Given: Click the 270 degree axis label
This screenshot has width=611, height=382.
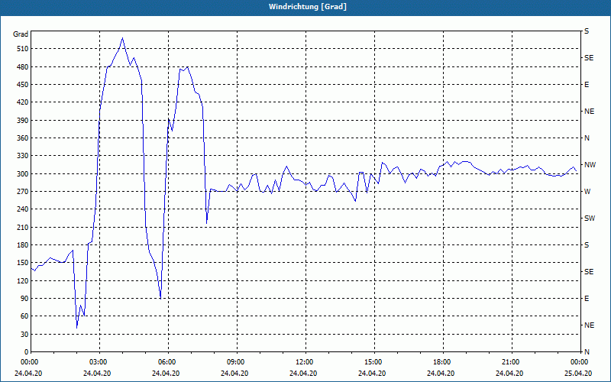Looking at the screenshot, I should [23, 192].
